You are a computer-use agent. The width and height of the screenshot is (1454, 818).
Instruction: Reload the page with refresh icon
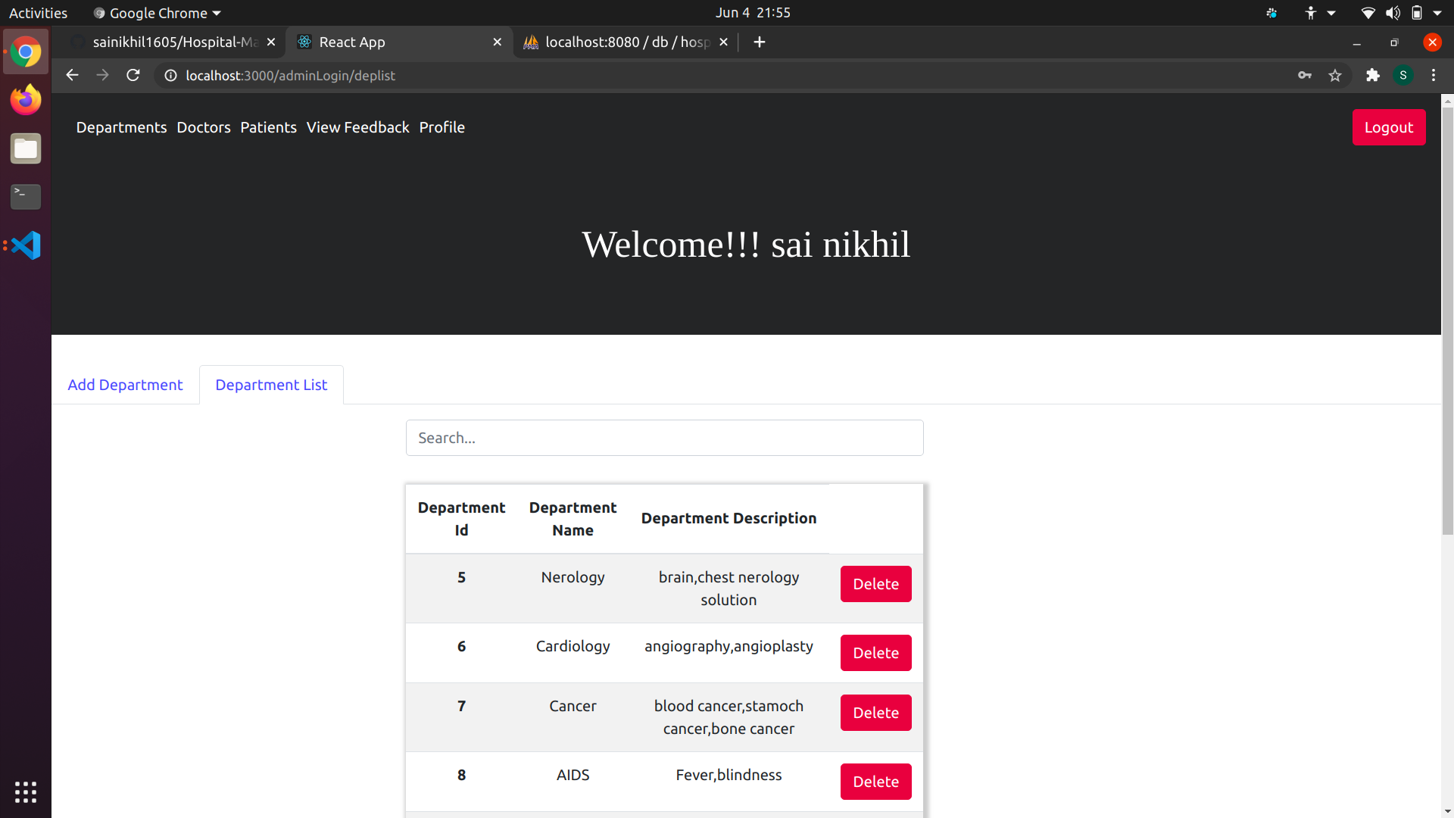133,75
